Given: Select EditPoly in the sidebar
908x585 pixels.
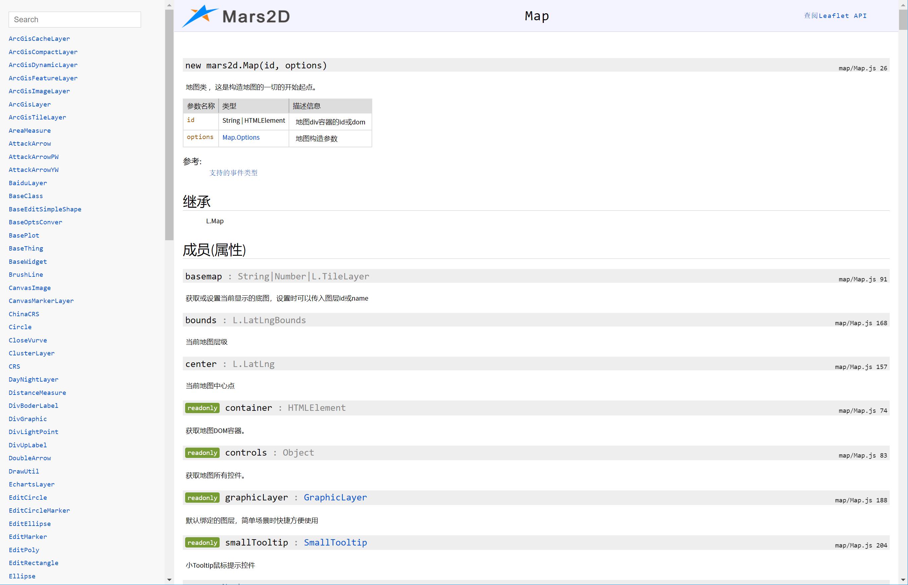Looking at the screenshot, I should tap(24, 550).
